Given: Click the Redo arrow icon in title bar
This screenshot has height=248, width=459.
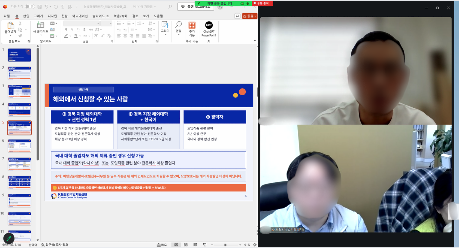Looking at the screenshot, I should pos(56,7).
